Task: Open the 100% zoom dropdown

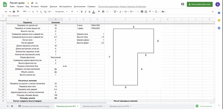Action: point(26,12)
